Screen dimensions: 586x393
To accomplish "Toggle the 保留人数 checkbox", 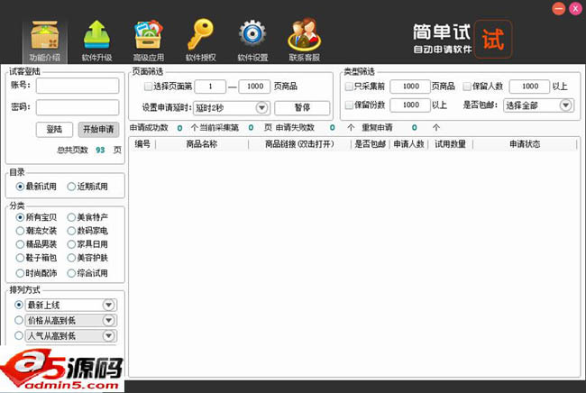I will pyautogui.click(x=466, y=87).
